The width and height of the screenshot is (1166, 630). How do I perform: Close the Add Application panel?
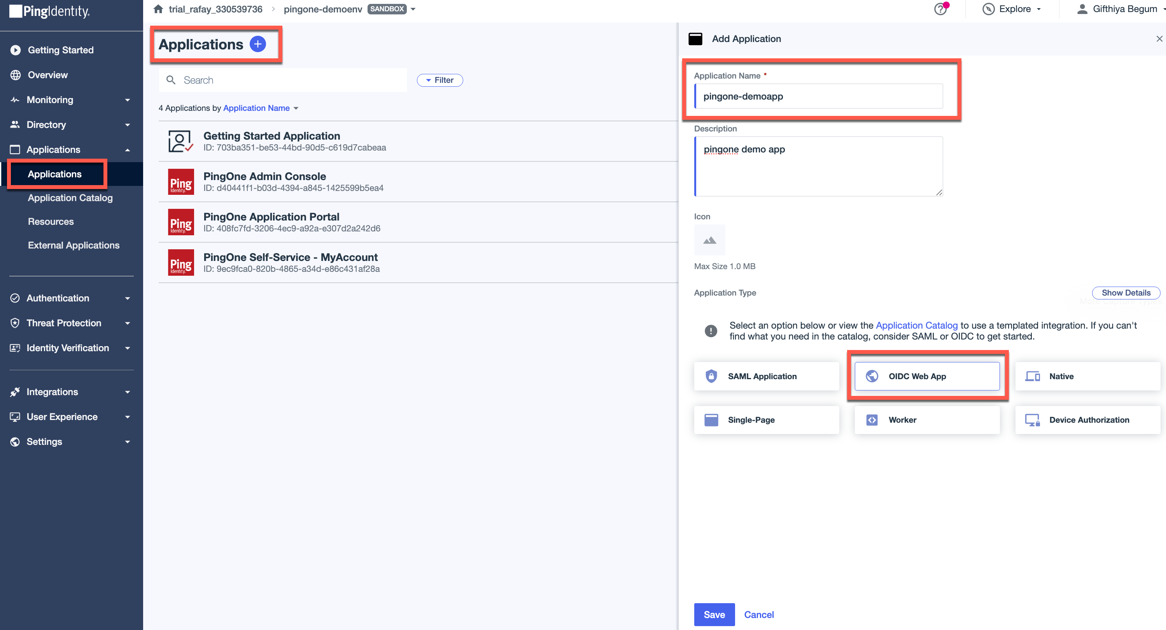coord(1159,39)
